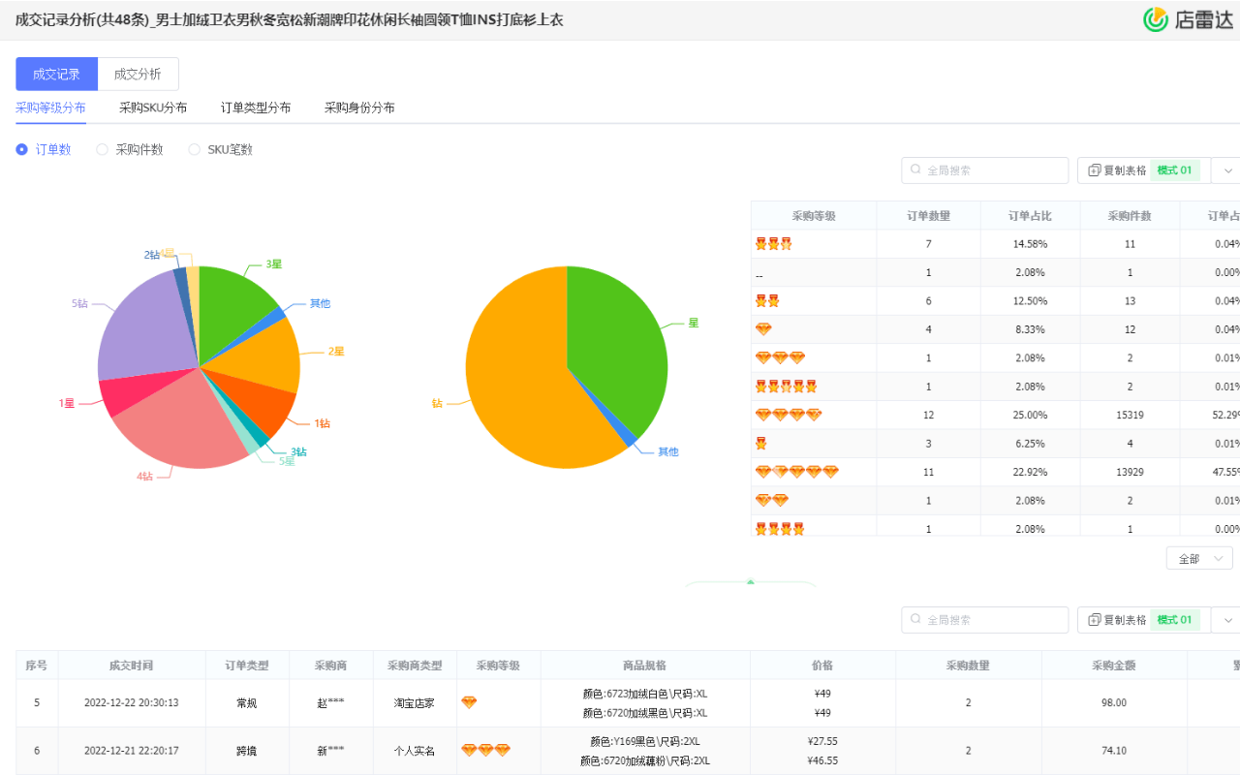
Task: Click diamond level icon for 赵*** order
Action: coord(469,702)
